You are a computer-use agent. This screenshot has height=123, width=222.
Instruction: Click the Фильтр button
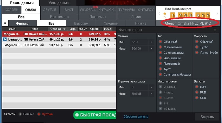(22, 23)
